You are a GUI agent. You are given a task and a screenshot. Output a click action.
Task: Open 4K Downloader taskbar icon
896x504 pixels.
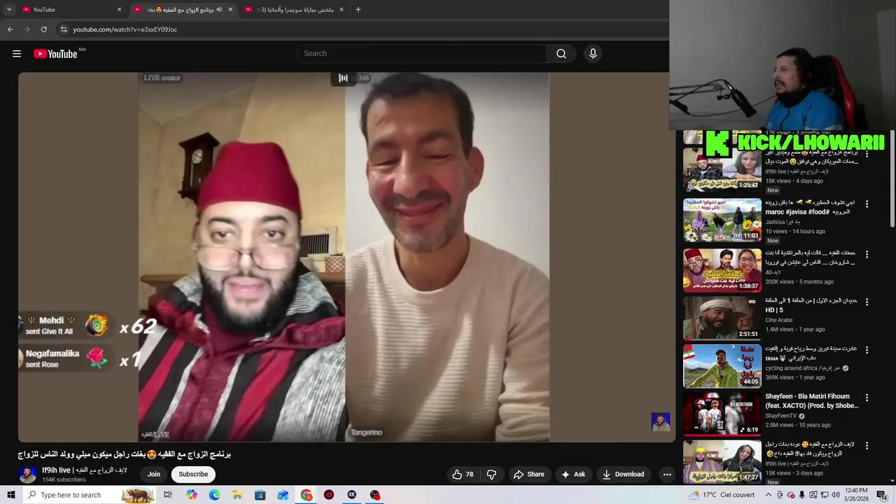coord(352,495)
